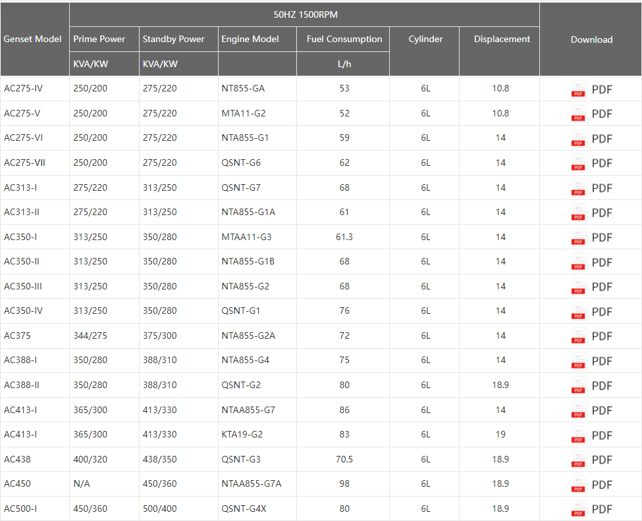Image resolution: width=642 pixels, height=521 pixels.
Task: Click the AC450 genset model cell
Action: 35,484
